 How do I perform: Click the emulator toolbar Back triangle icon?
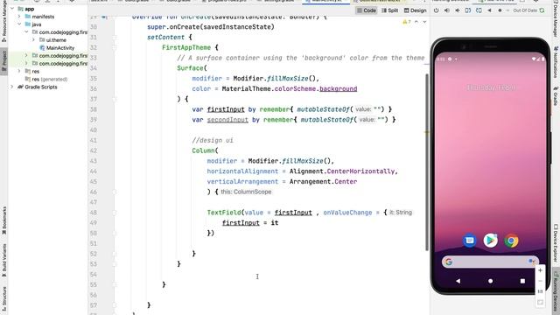point(489,10)
